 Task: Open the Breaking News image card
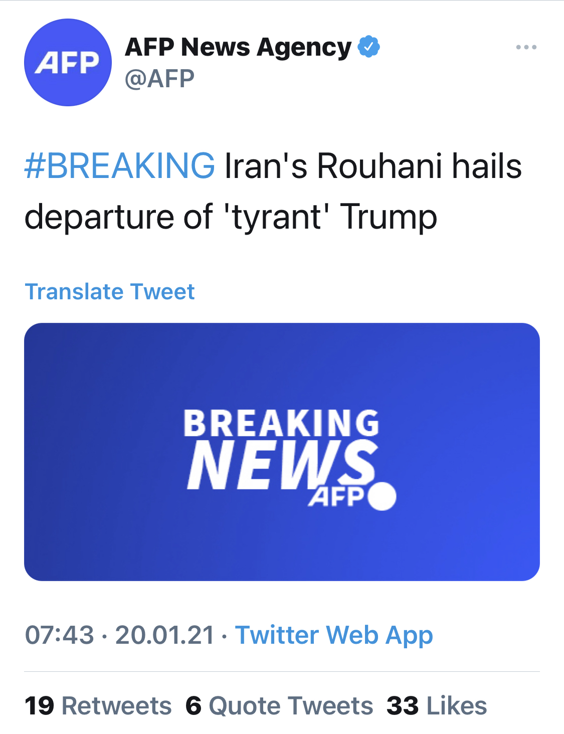(x=282, y=541)
